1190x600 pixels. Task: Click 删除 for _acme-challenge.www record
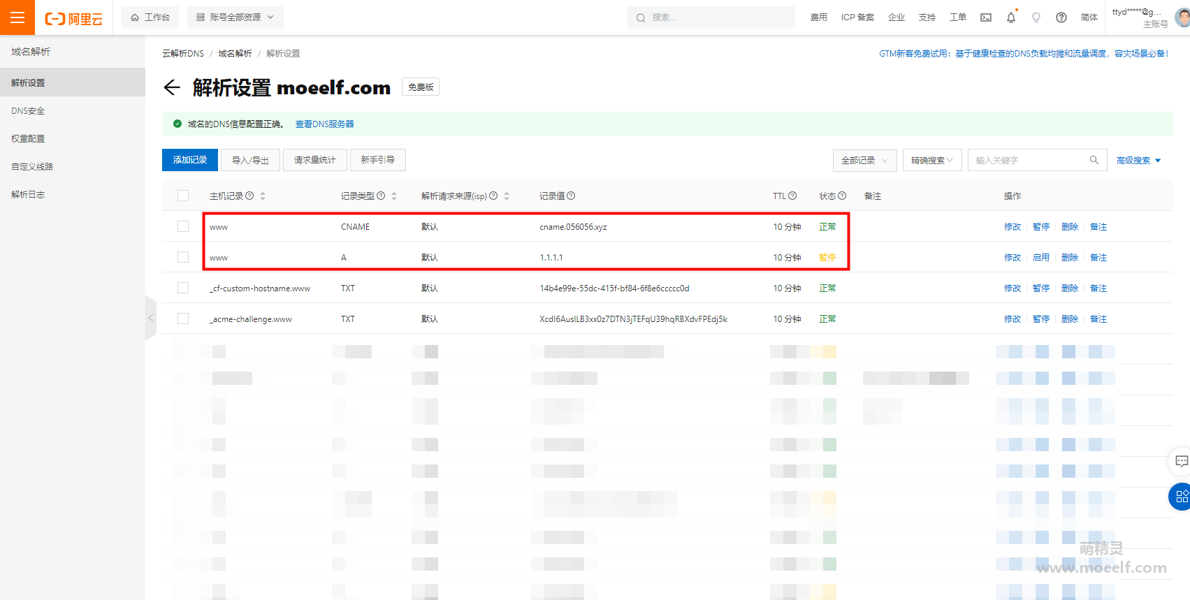point(1070,319)
